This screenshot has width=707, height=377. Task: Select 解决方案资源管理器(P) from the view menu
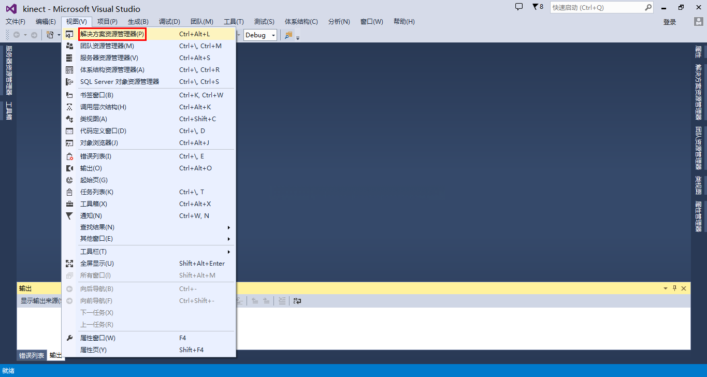(x=149, y=34)
